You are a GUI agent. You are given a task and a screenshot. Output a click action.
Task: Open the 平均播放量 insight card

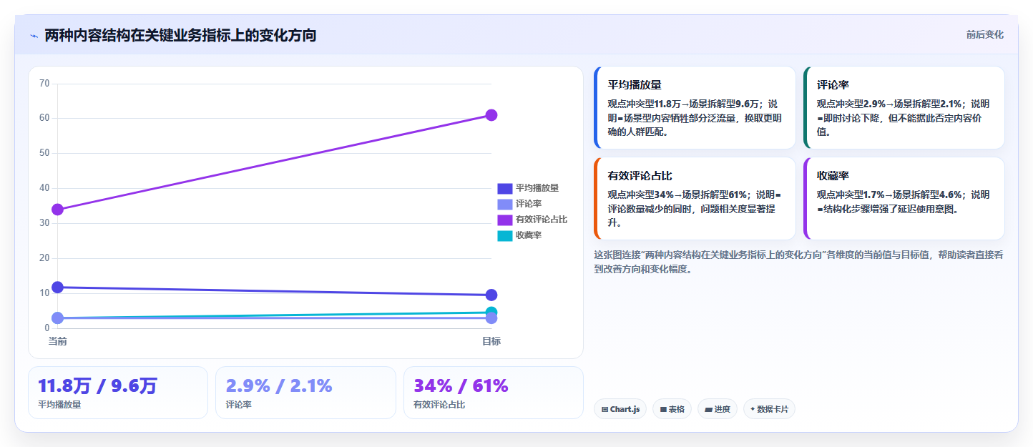pyautogui.click(x=695, y=107)
